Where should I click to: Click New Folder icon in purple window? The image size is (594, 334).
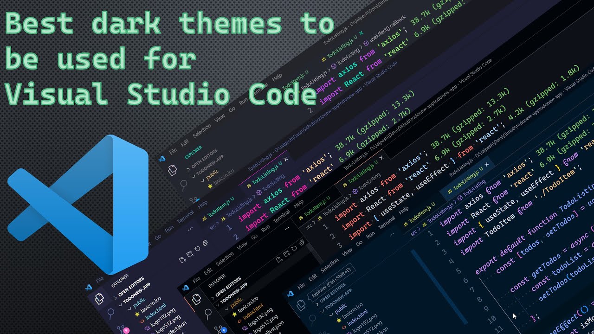coord(190,254)
